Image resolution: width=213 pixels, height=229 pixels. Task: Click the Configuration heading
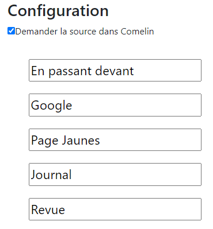tap(58, 11)
